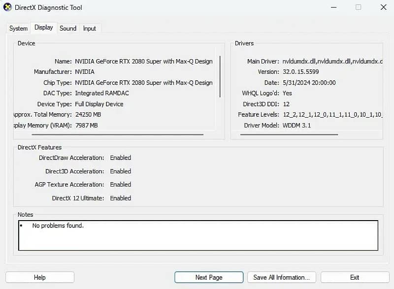Click the driver Date 5/31/2024 value
The image size is (394, 289).
coord(309,83)
